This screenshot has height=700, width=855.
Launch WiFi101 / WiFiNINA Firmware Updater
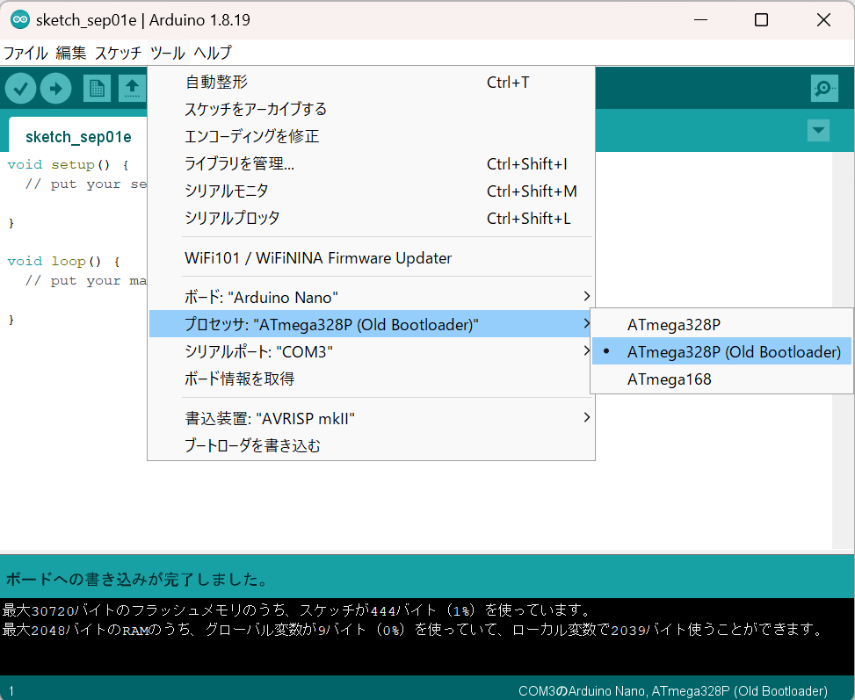point(372,258)
